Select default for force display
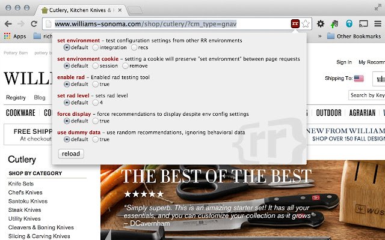 (x=67, y=121)
